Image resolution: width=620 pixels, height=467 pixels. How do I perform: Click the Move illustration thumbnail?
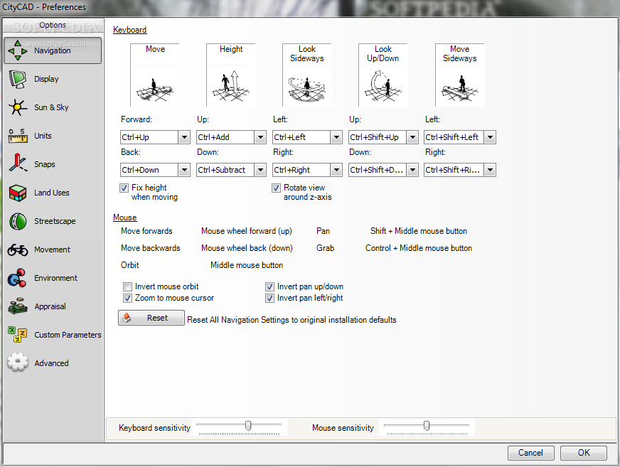pos(154,75)
